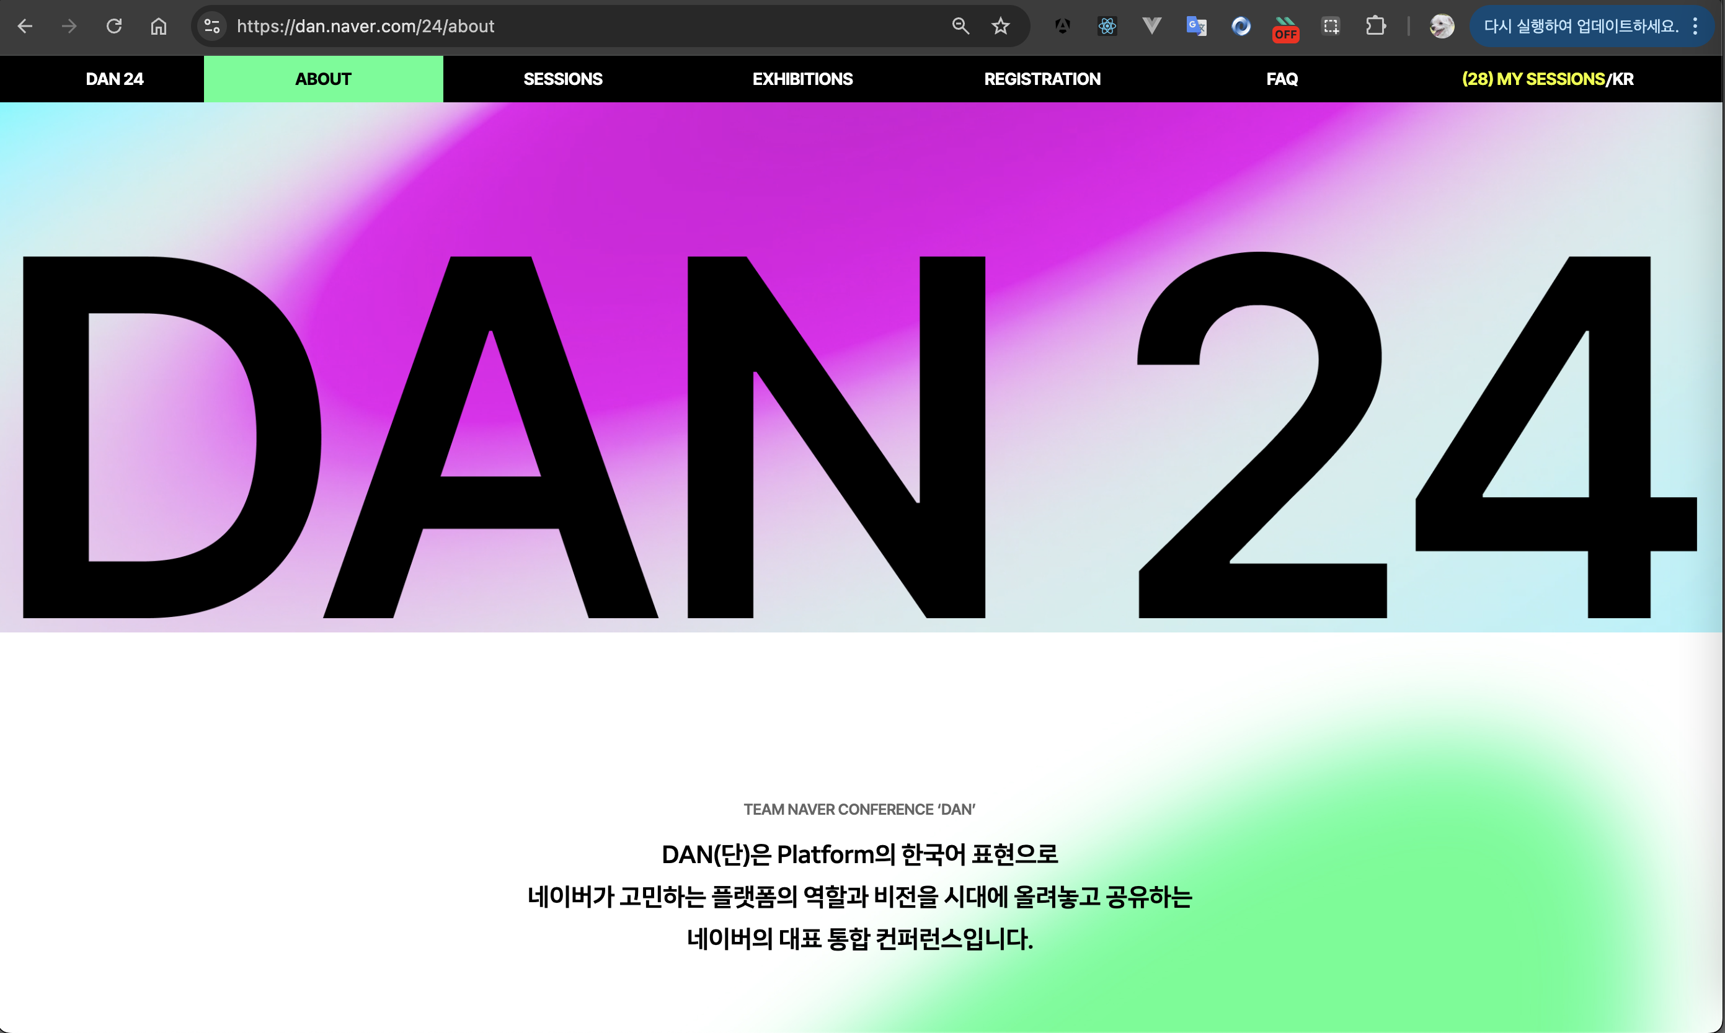Viewport: 1725px width, 1033px height.
Task: Switch to the EXHIBITIONS tab
Action: (x=802, y=79)
